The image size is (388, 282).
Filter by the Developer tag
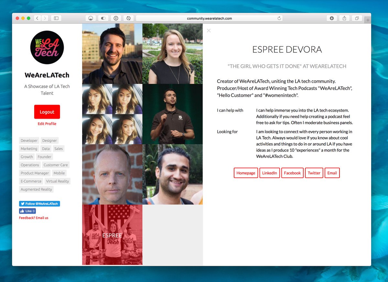pos(29,141)
